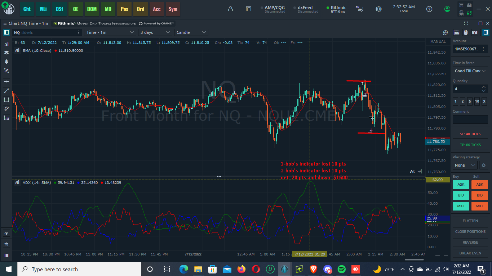
Task: Click the alerts bell icon in chart sidebar
Action: coord(6,62)
